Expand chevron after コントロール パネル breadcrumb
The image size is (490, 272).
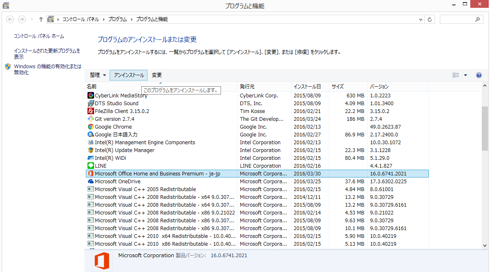(104, 19)
